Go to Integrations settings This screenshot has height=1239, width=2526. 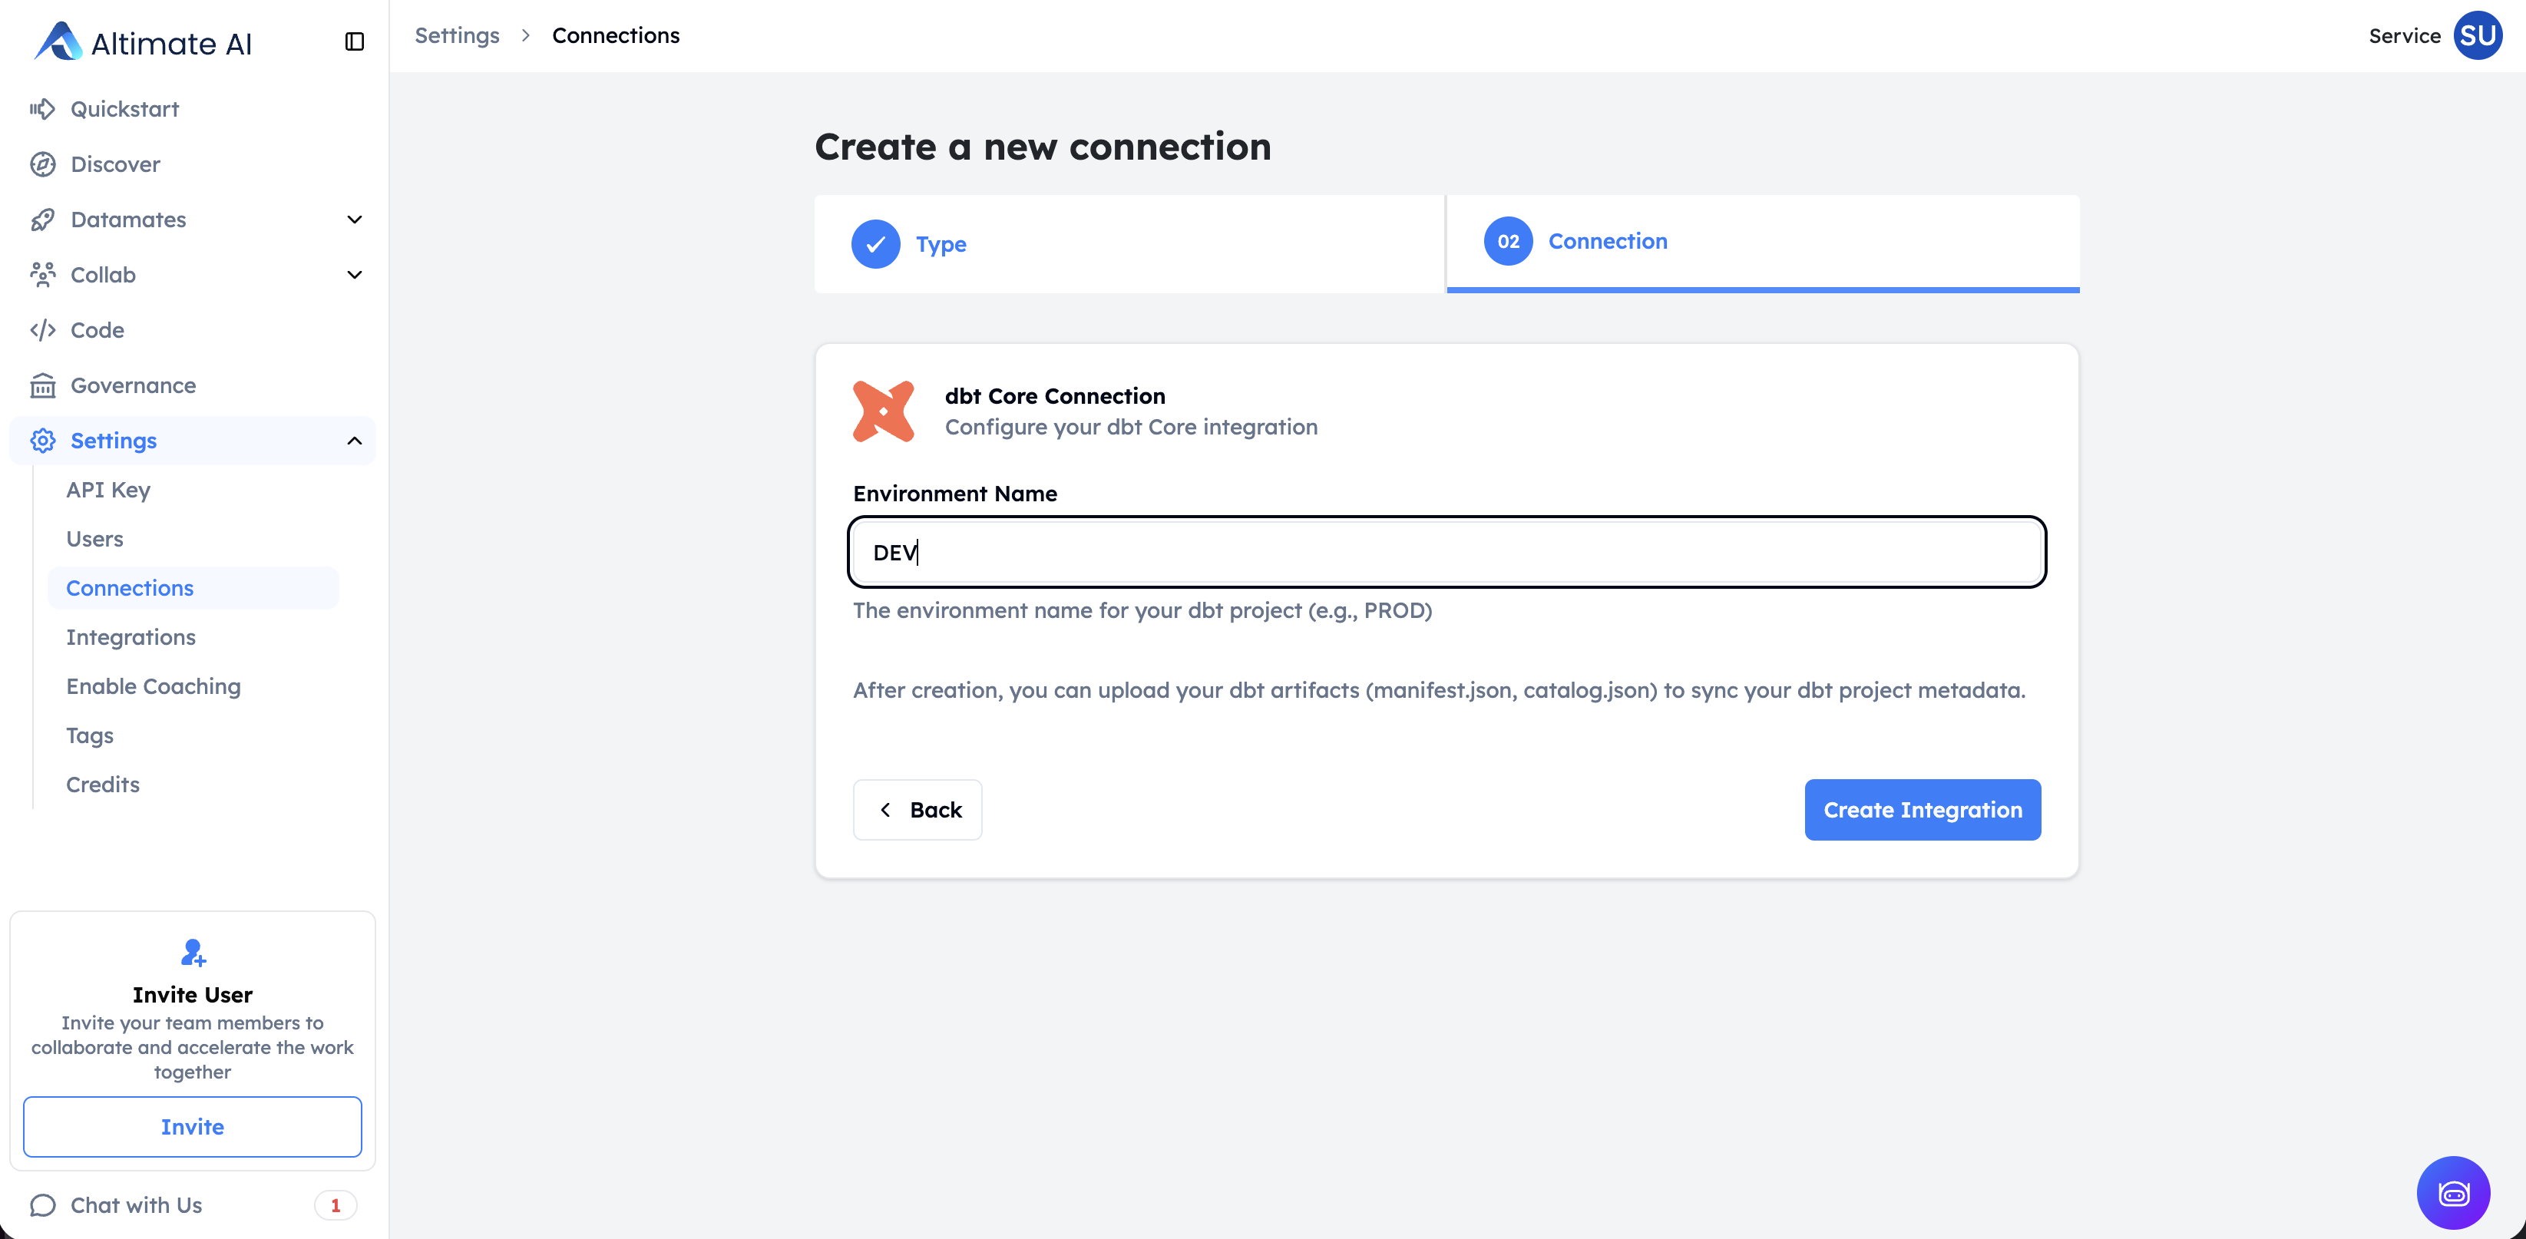[x=131, y=636]
